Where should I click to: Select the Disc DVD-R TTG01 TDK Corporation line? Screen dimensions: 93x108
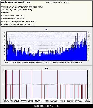(16, 10)
